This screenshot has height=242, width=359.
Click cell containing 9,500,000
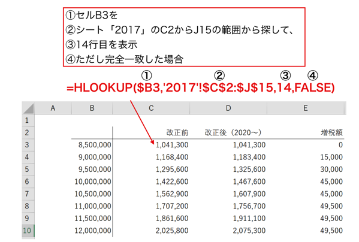(92, 170)
